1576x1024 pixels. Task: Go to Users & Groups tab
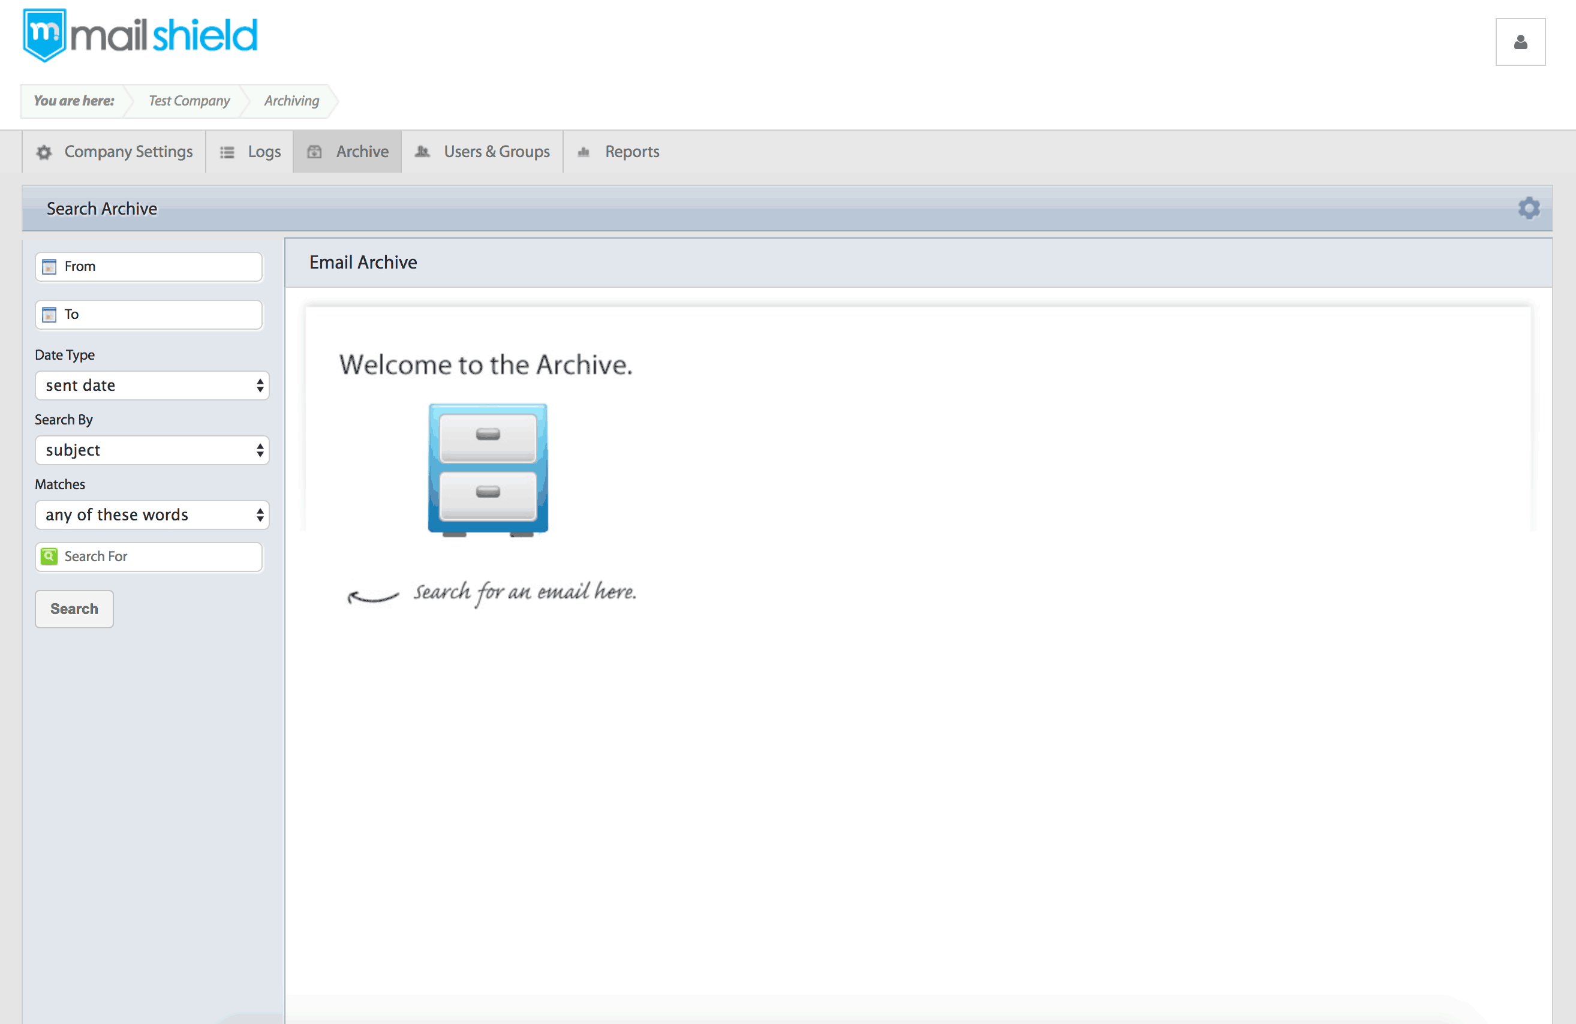coord(482,152)
